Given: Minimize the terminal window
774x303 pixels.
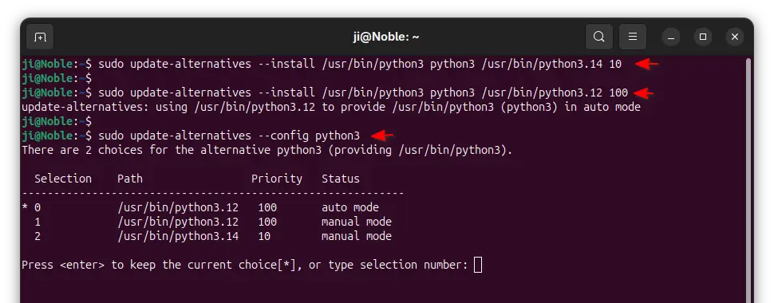Looking at the screenshot, I should [x=671, y=37].
